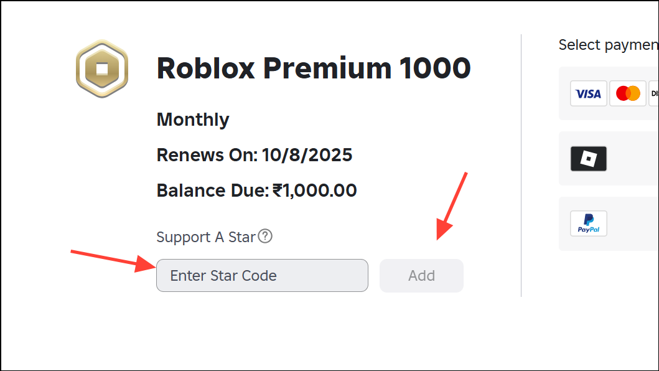The height and width of the screenshot is (371, 659).
Task: Select the credit card payment method row
Action: click(616, 93)
